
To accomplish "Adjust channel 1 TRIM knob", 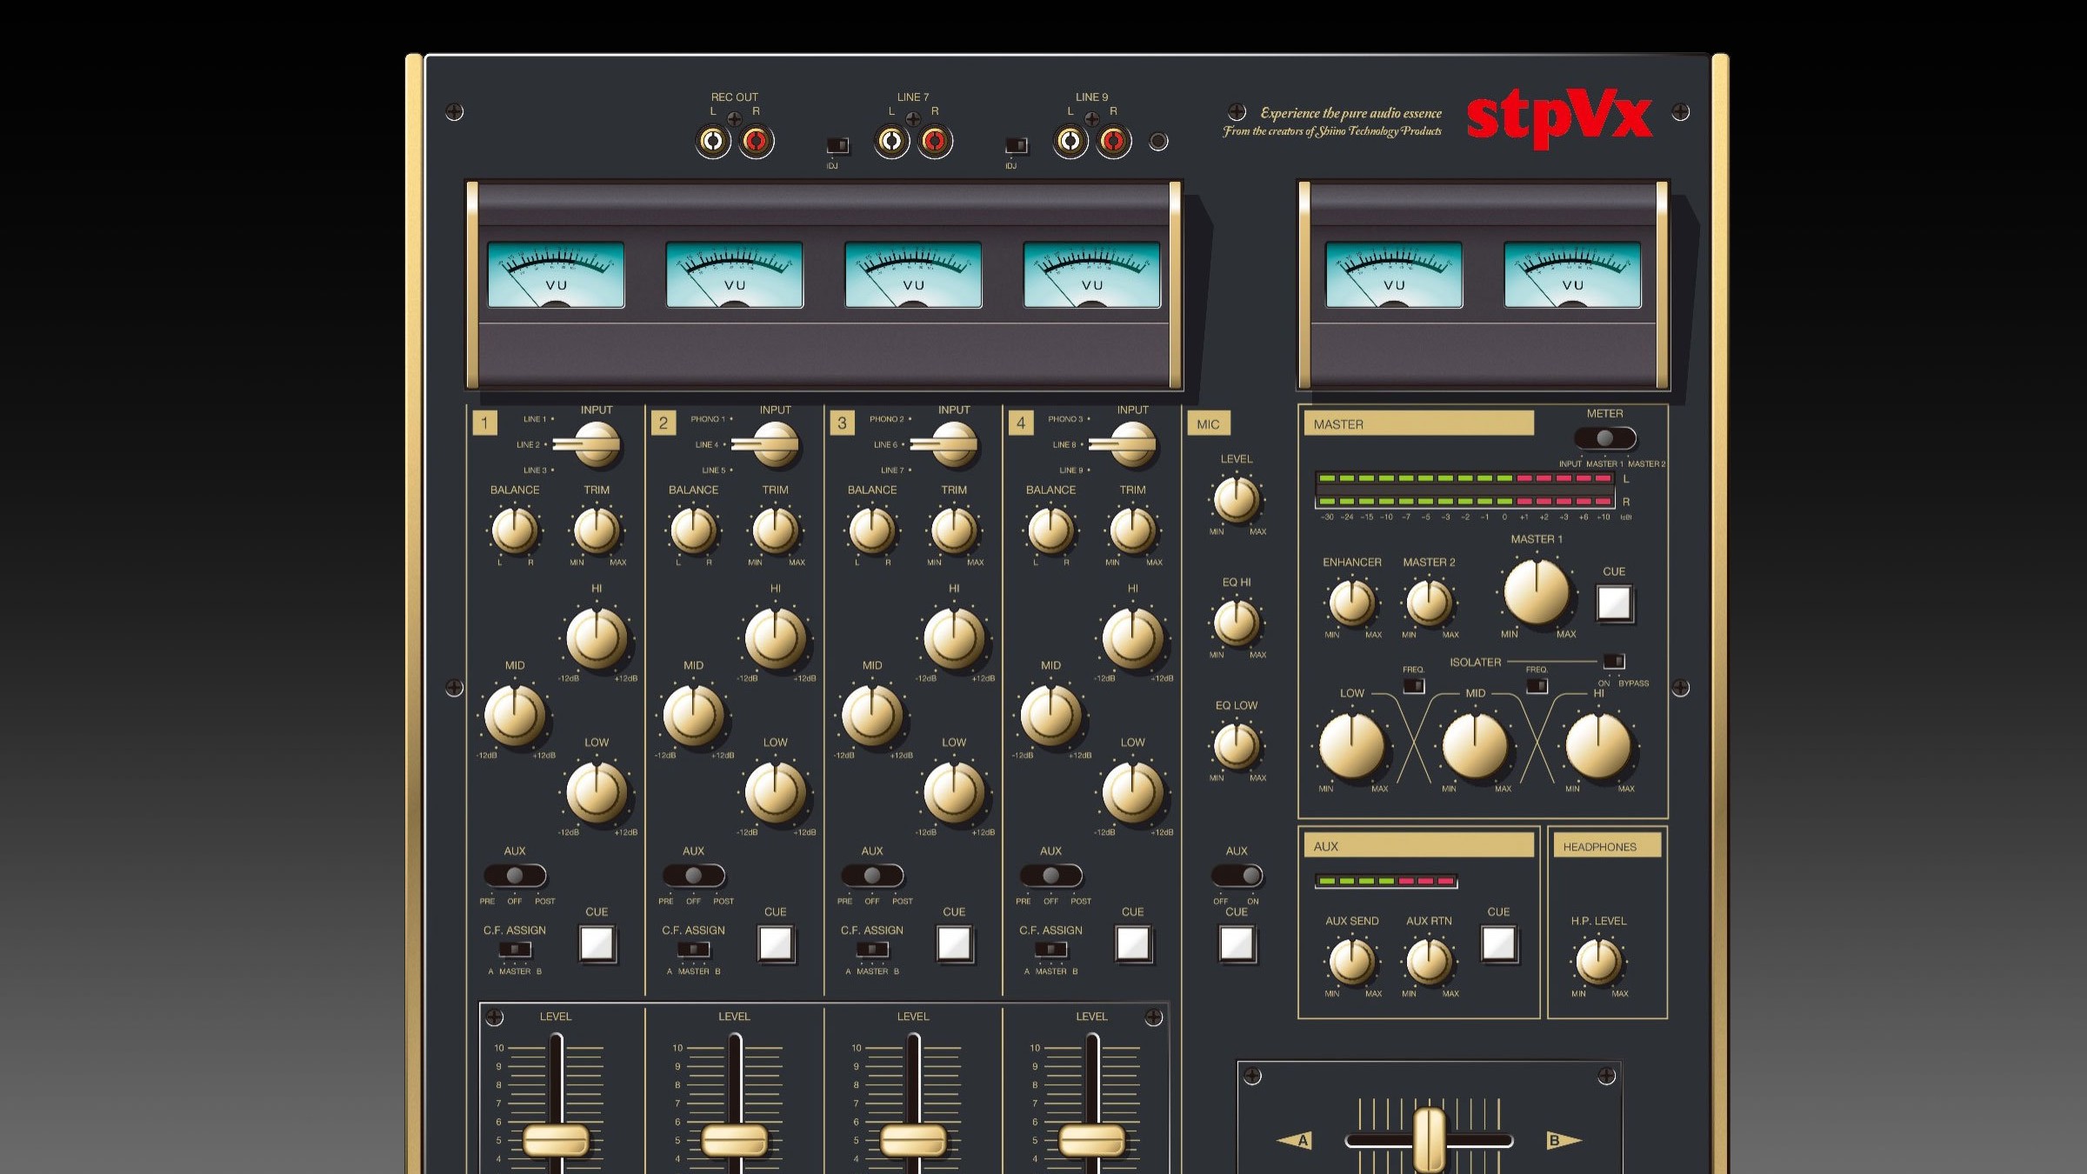I will [x=597, y=530].
